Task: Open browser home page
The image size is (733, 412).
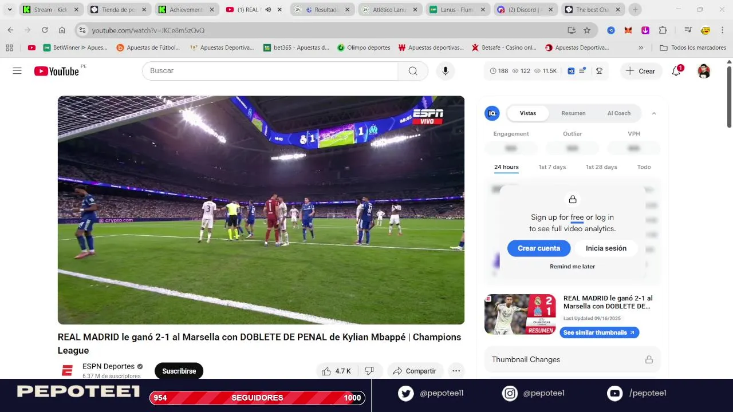Action: [x=62, y=30]
